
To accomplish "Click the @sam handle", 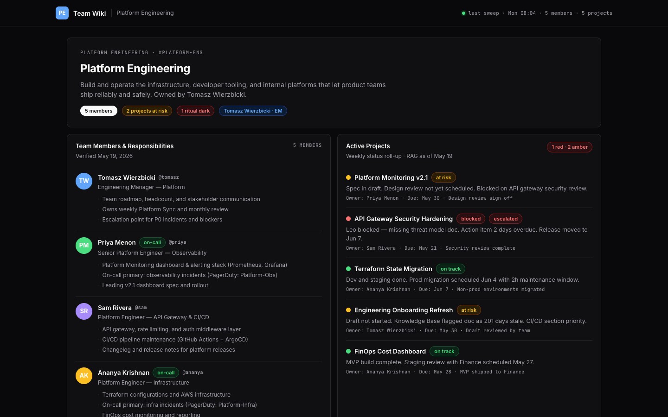I will point(141,308).
